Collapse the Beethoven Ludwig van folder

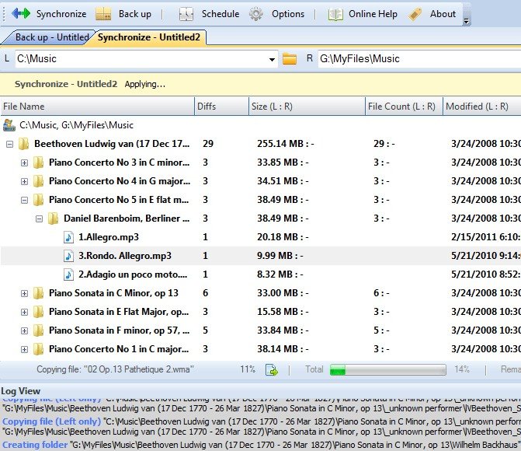click(x=9, y=144)
